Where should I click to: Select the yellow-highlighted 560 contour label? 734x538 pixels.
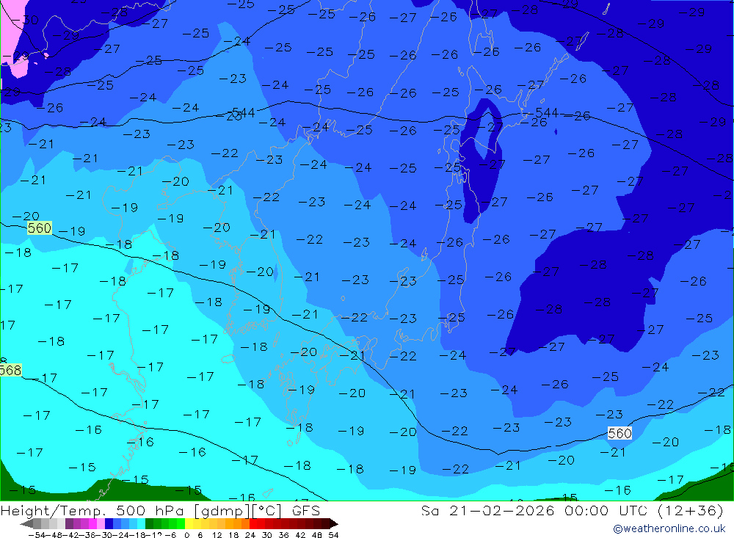(x=40, y=228)
